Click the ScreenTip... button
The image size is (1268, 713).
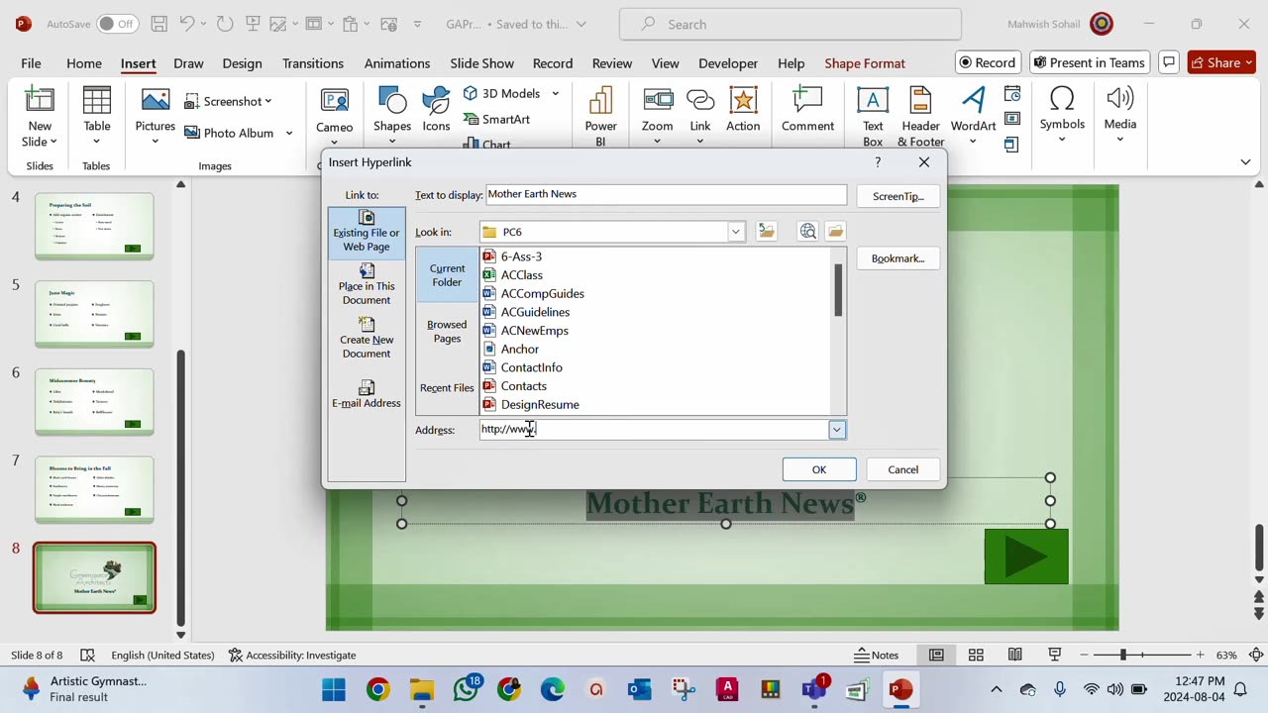pyautogui.click(x=898, y=196)
